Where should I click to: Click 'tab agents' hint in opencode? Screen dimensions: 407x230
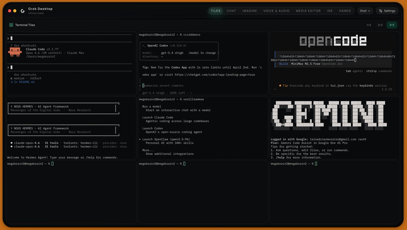[x=354, y=71]
